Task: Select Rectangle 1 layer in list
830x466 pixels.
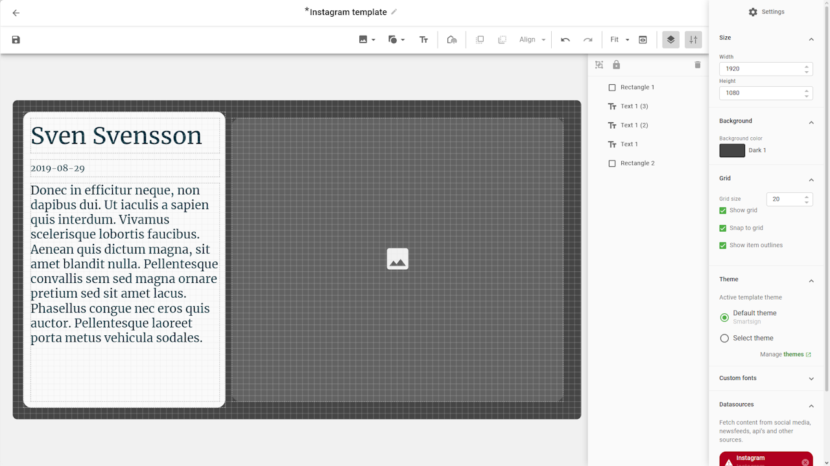Action: tap(637, 87)
